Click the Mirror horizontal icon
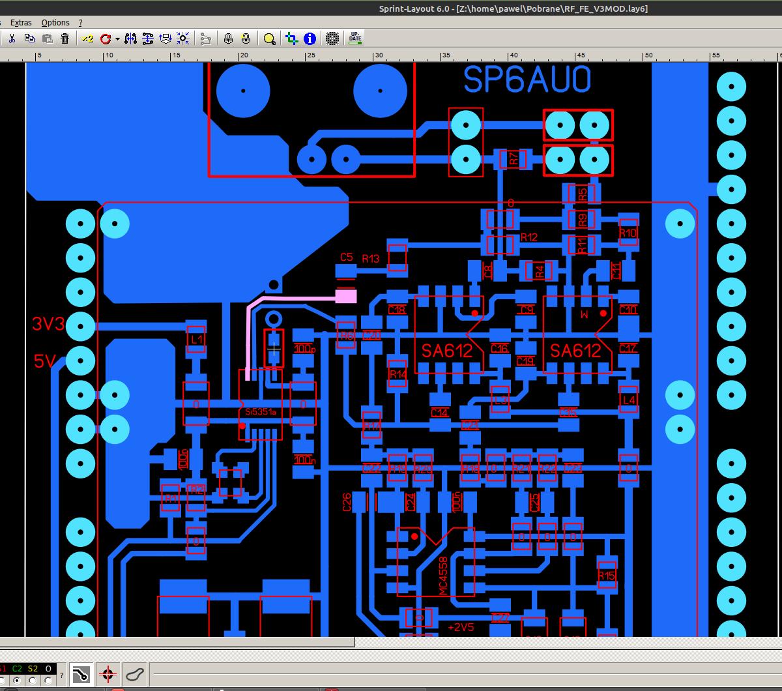Viewport: 782px width, 691px height. pos(130,38)
